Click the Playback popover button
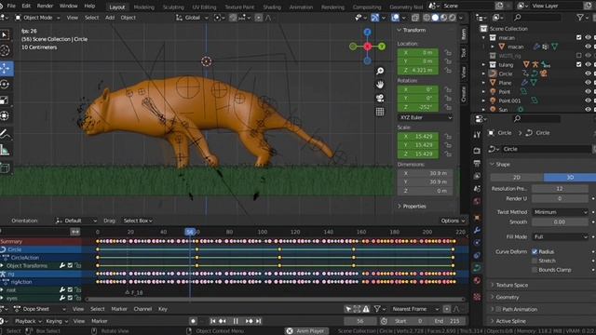596x335 pixels. (x=27, y=321)
